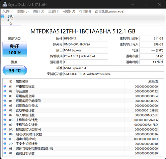The image size is (166, 159).
Task: Click the status dot beside 写入单位计数
Action: pos(5,115)
